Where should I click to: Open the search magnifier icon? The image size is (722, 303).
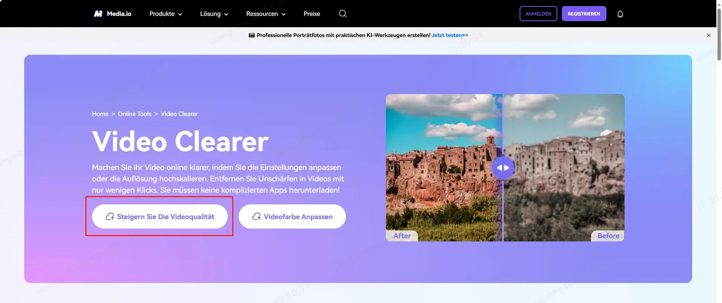coord(343,14)
